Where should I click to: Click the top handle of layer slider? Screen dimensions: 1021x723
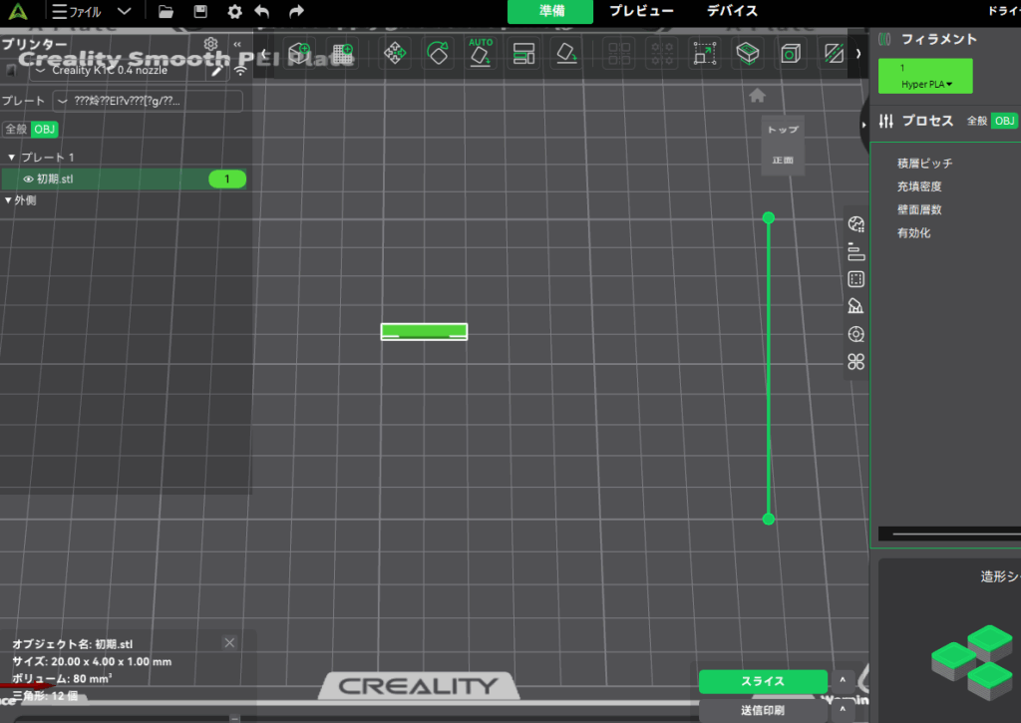(769, 218)
